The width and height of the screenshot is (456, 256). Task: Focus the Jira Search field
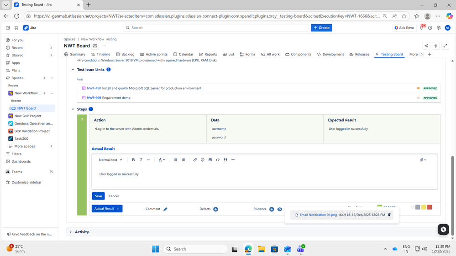coord(216,28)
